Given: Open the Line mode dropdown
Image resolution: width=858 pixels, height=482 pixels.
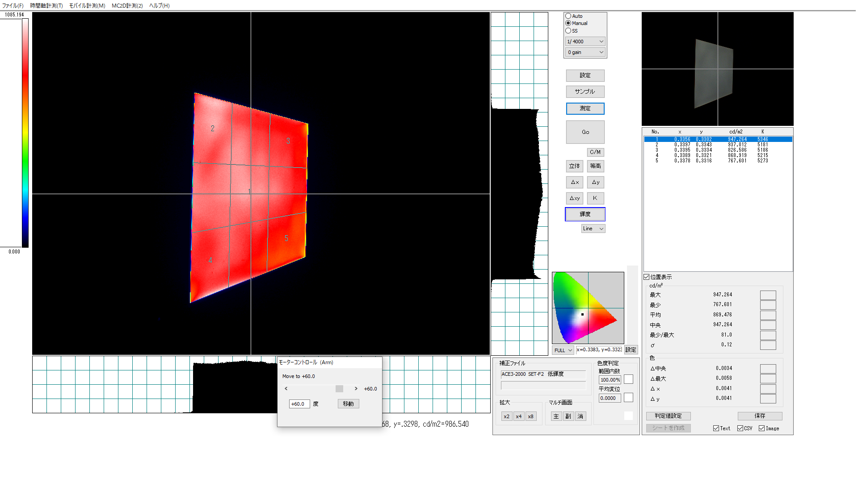Looking at the screenshot, I should (593, 229).
